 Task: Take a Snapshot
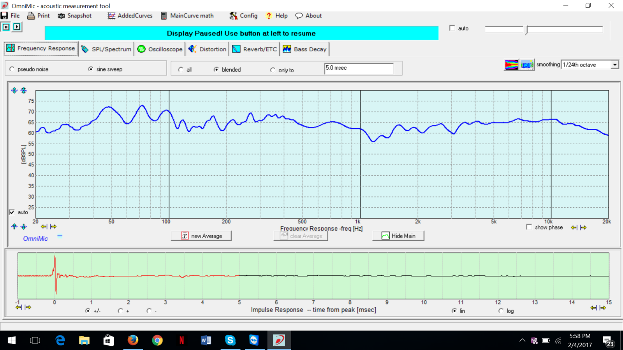75,16
